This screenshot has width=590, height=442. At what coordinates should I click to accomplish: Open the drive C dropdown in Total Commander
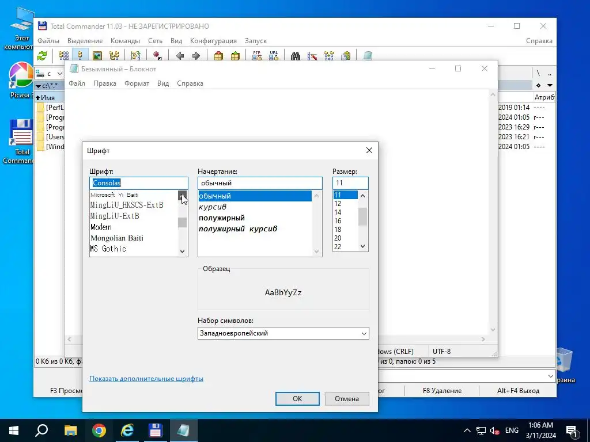pos(60,74)
